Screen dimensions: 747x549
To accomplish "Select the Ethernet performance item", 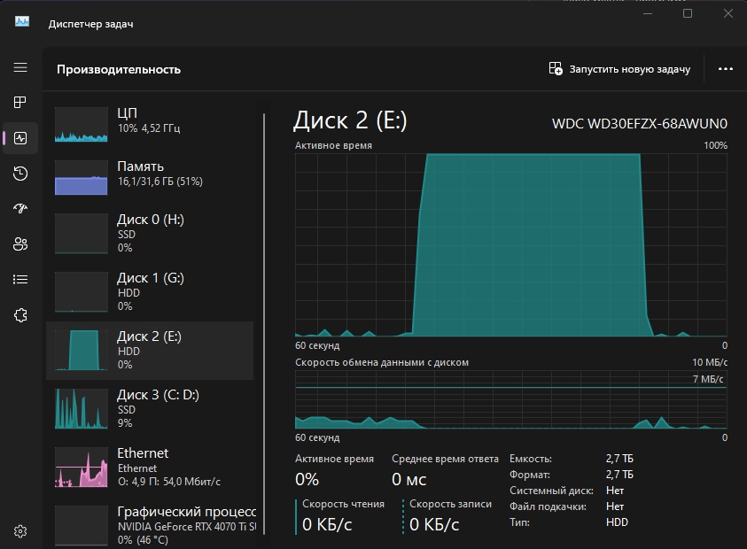I will point(150,468).
